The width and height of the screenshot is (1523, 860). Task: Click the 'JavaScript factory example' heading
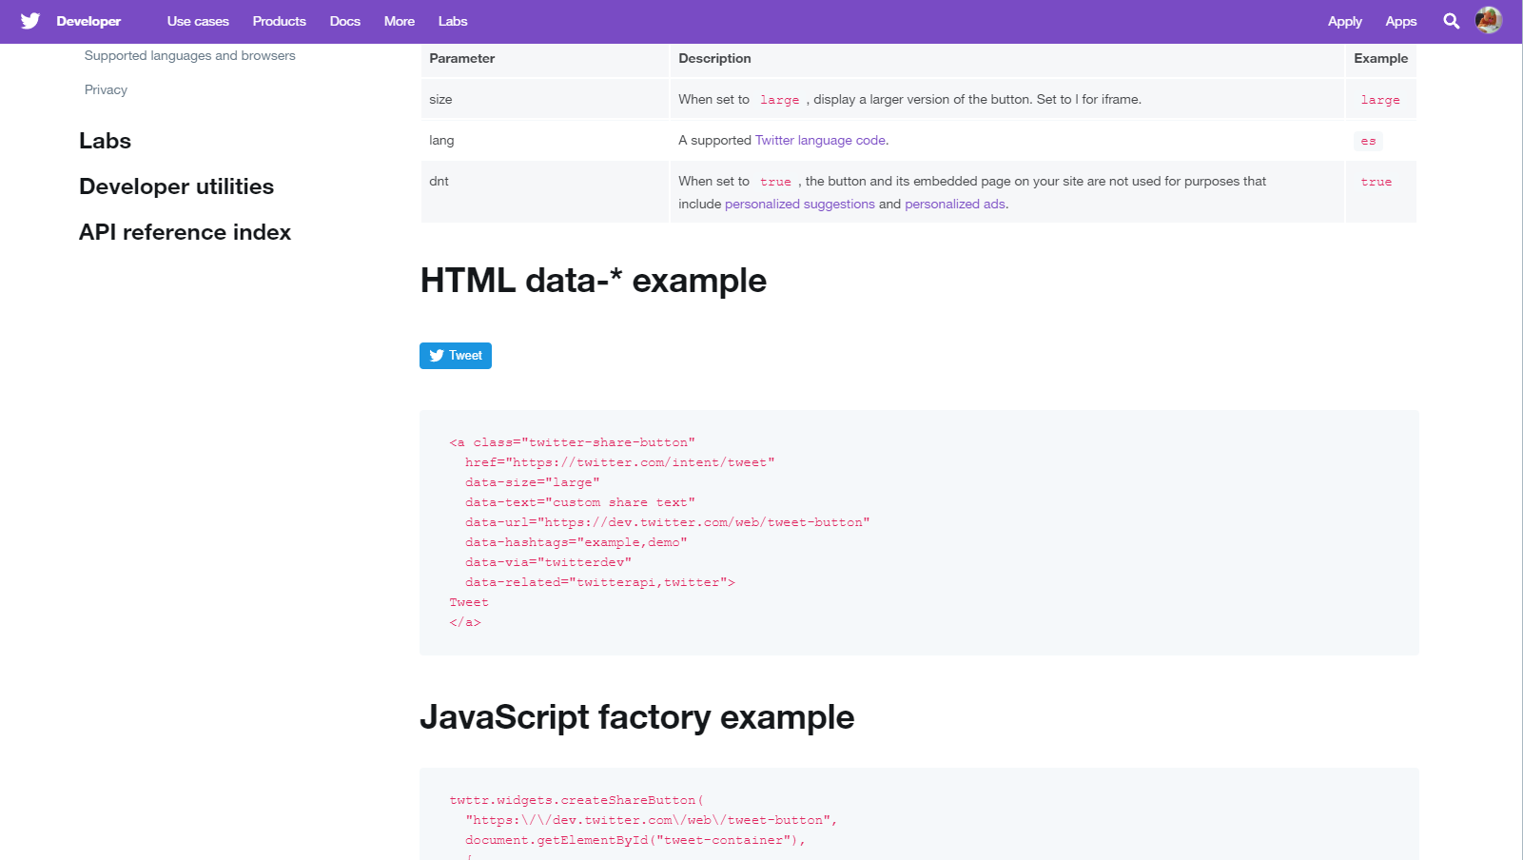(x=637, y=717)
